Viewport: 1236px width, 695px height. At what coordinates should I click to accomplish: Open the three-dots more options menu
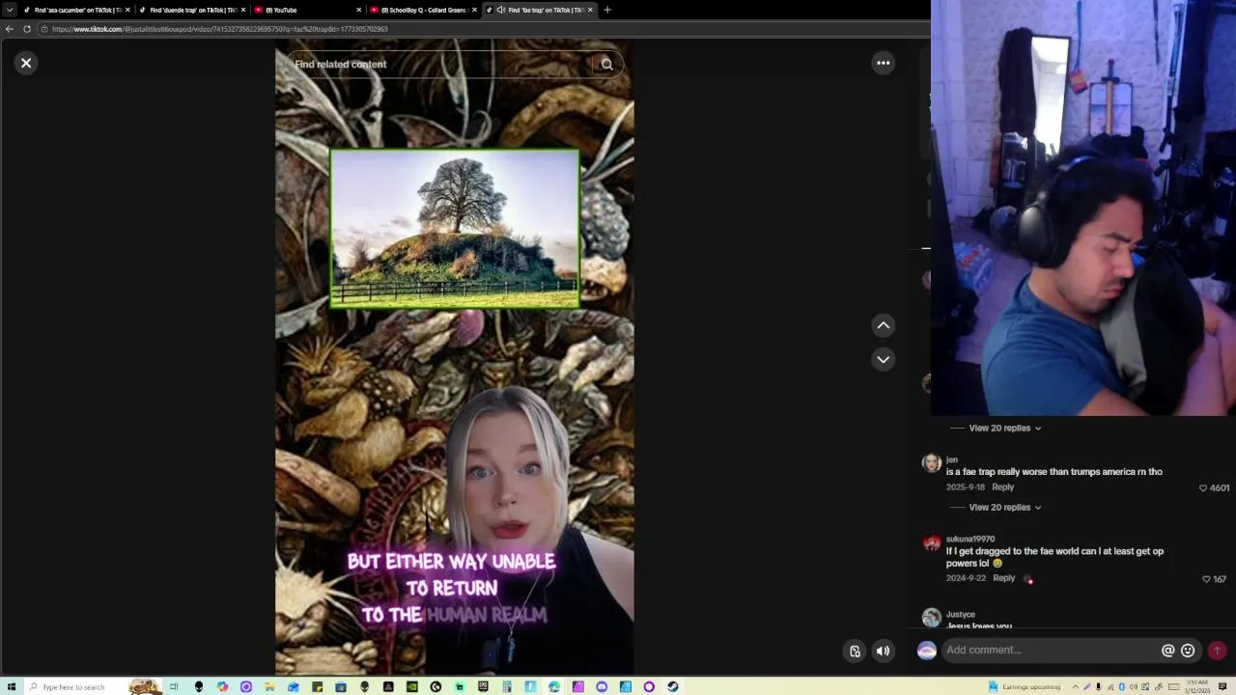click(883, 63)
